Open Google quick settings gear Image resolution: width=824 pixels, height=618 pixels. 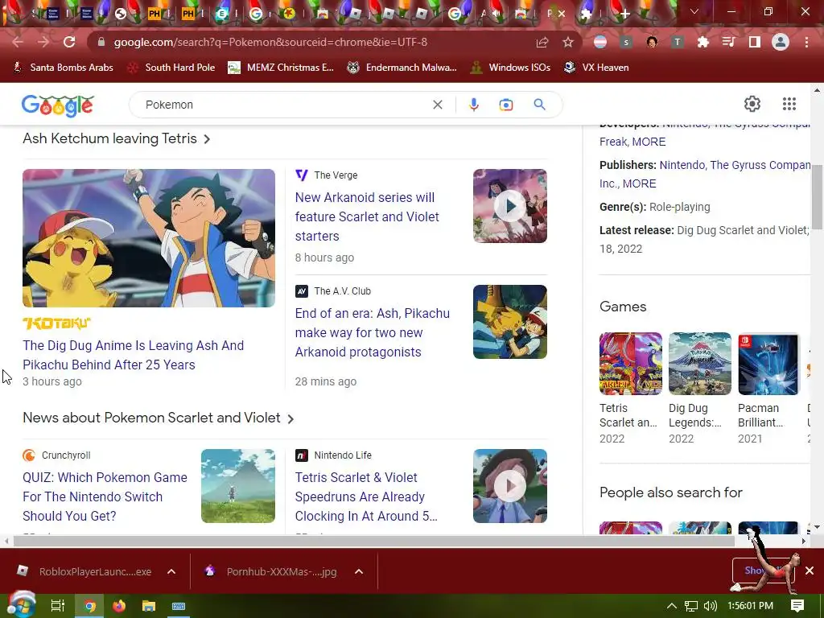coord(752,104)
